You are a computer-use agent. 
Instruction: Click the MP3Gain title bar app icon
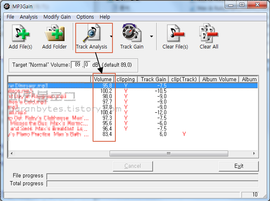pyautogui.click(x=7, y=6)
